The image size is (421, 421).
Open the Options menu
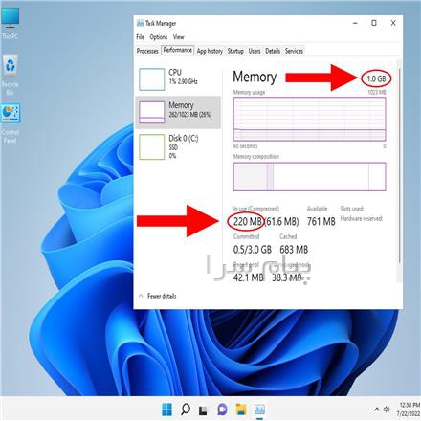pos(159,37)
